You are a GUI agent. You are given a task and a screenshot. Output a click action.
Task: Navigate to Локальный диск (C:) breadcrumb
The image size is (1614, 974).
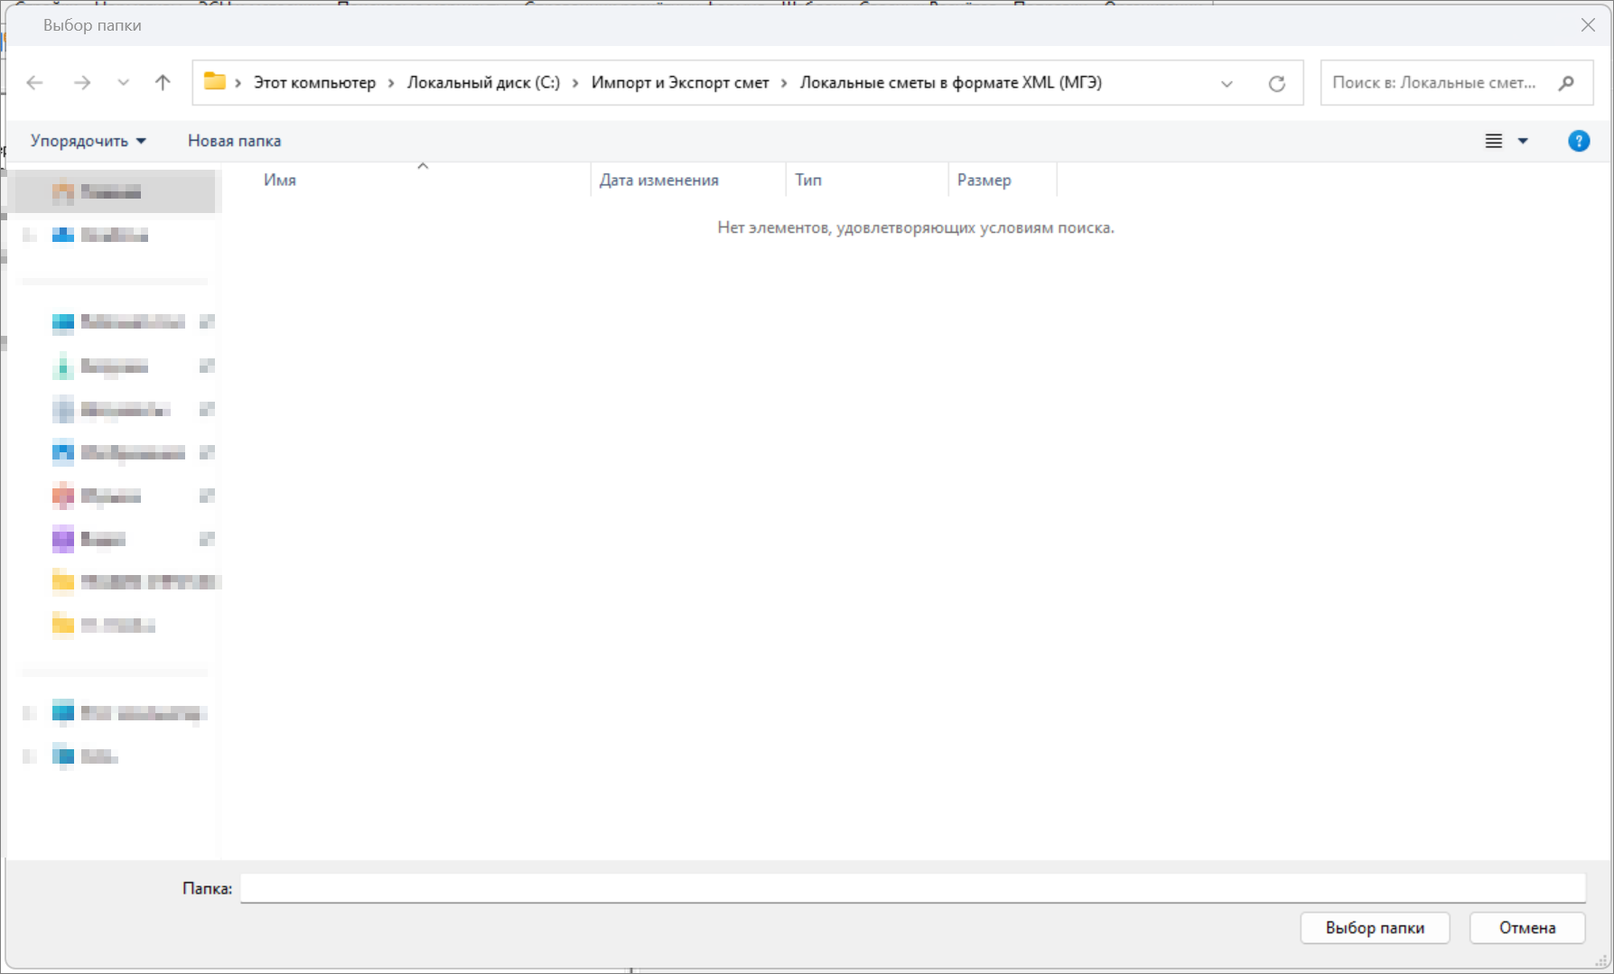483,83
